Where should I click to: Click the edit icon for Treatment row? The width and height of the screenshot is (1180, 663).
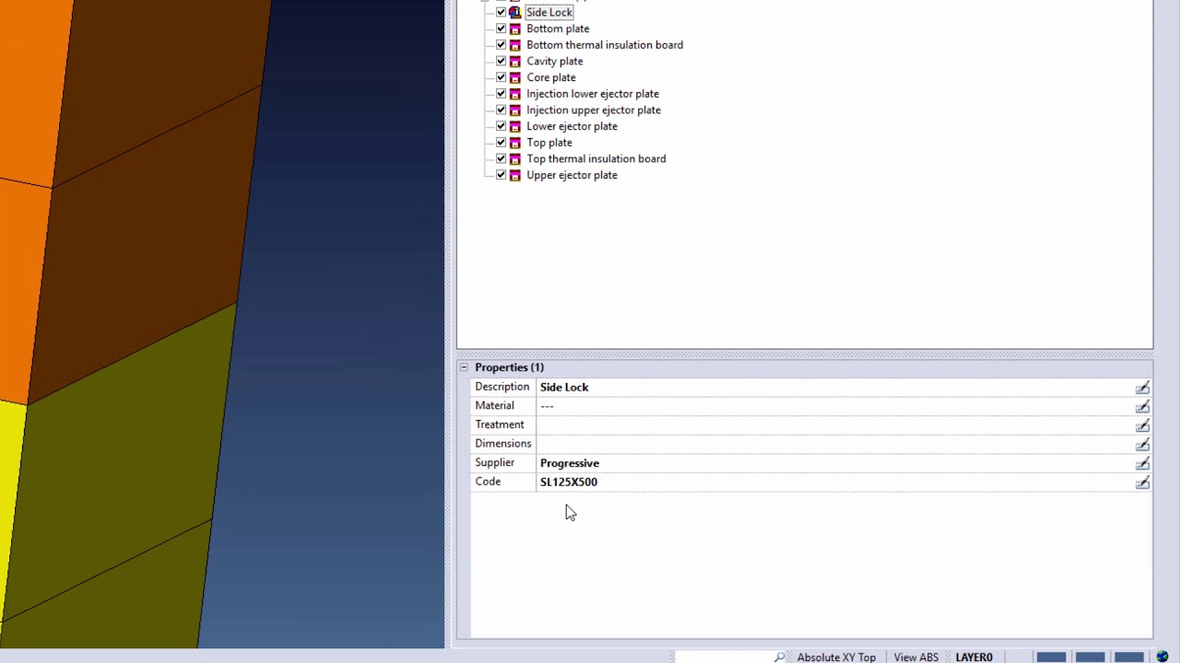coord(1142,425)
